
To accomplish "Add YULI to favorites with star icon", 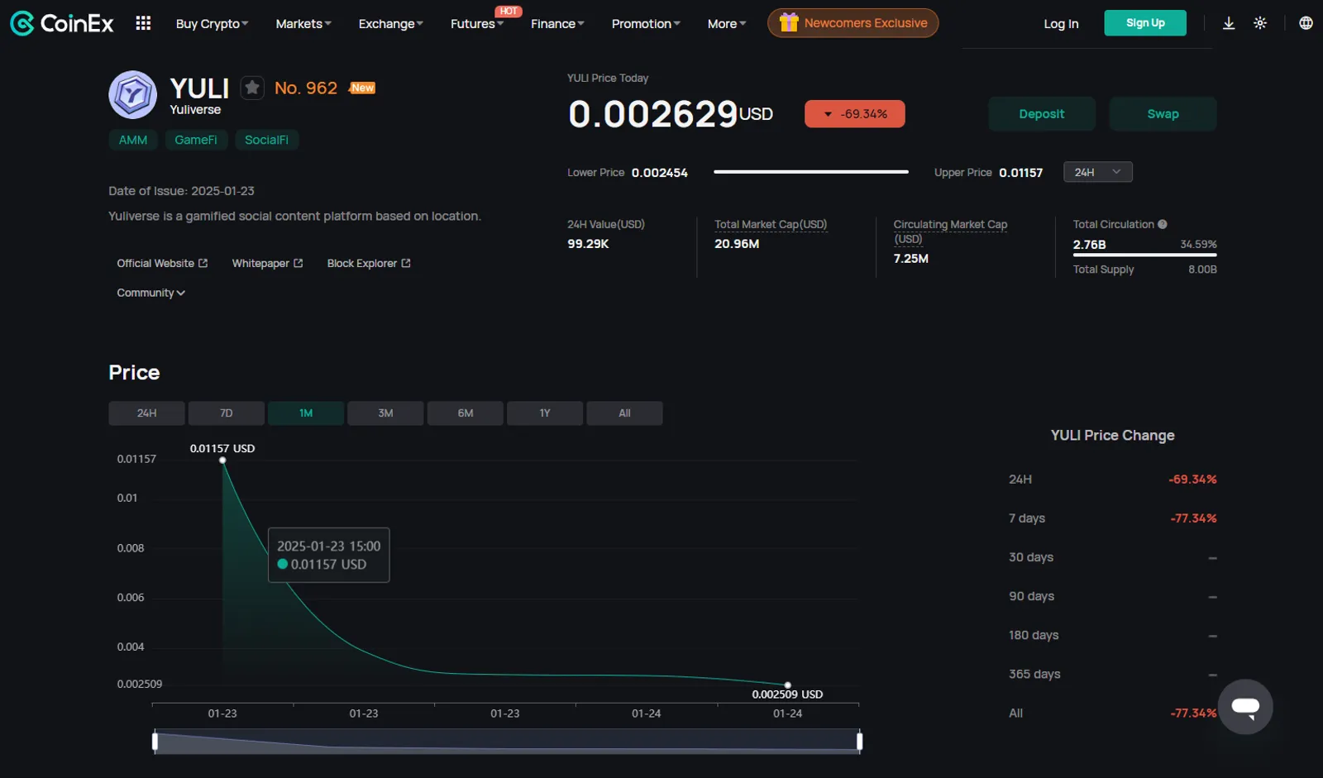I will [252, 88].
